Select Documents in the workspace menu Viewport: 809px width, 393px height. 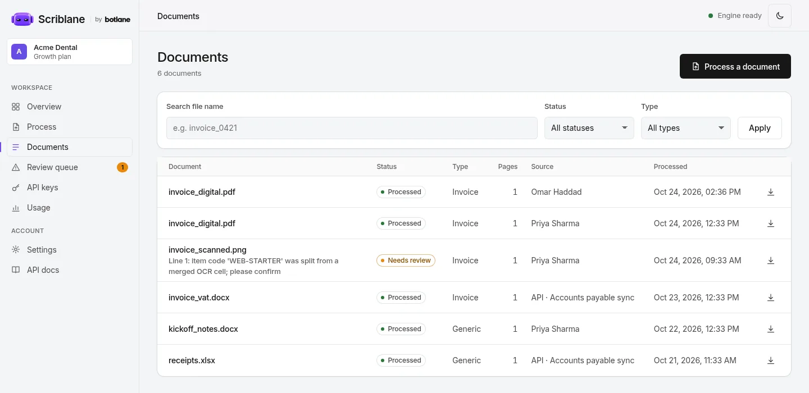tap(70, 147)
